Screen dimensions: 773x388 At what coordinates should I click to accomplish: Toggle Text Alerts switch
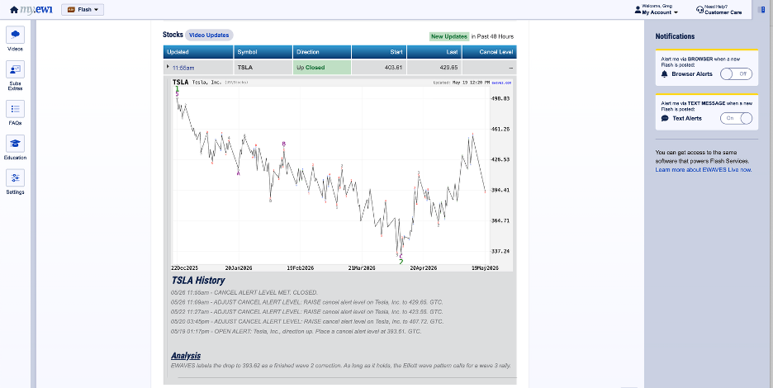736,118
